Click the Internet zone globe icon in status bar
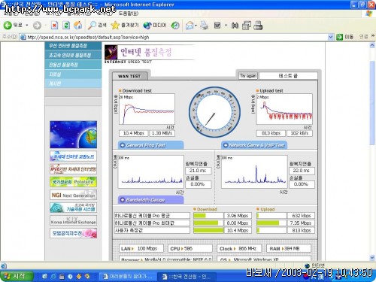The height and width of the screenshot is (282, 376). (x=307, y=265)
